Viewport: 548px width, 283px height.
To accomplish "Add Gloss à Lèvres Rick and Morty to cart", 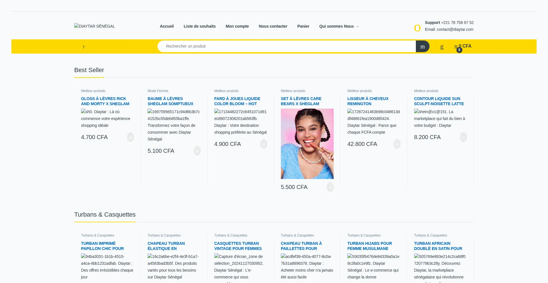I will point(130,137).
